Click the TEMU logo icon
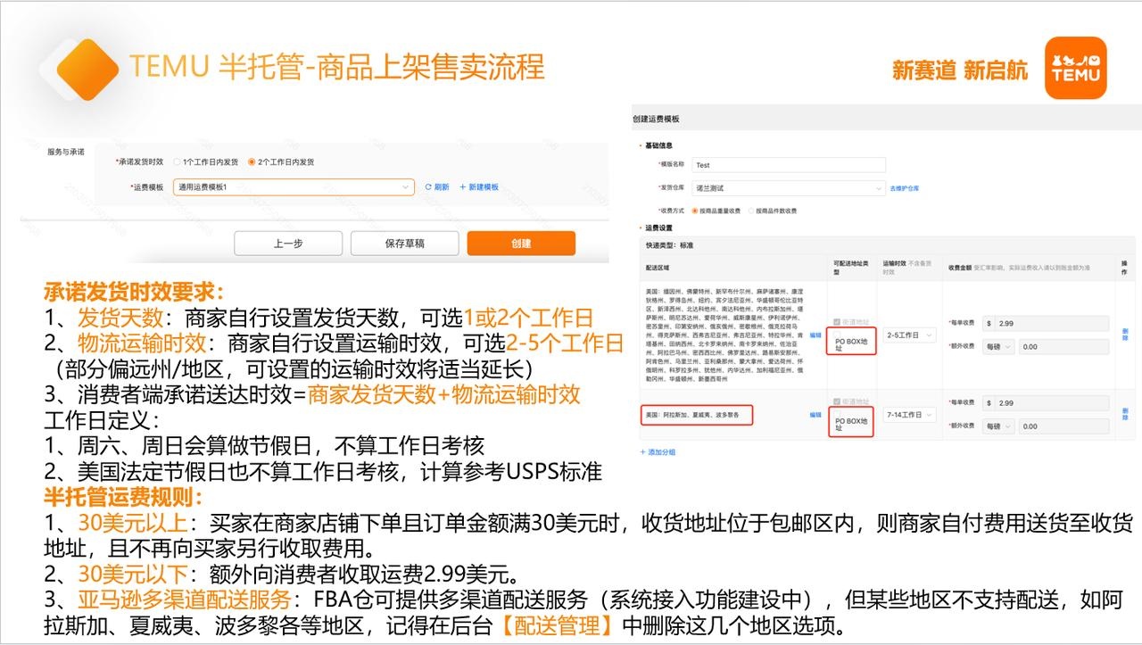 pyautogui.click(x=1075, y=68)
